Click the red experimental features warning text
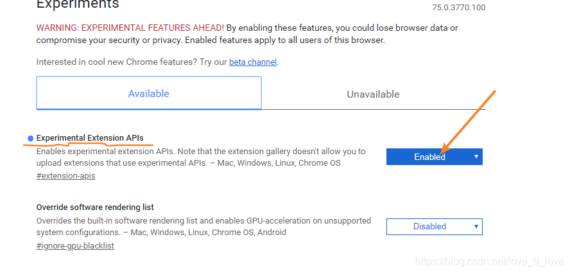Viewport: 570px width, 273px height. [130, 28]
